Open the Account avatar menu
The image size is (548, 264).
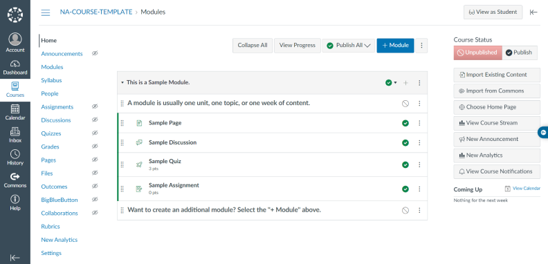(15, 43)
